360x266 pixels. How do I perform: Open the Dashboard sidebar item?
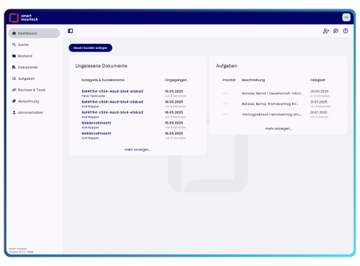pyautogui.click(x=34, y=33)
